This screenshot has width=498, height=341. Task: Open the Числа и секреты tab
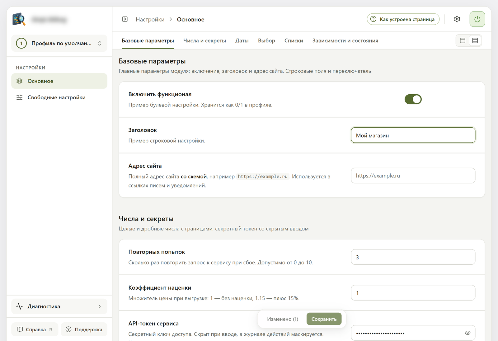(x=204, y=41)
